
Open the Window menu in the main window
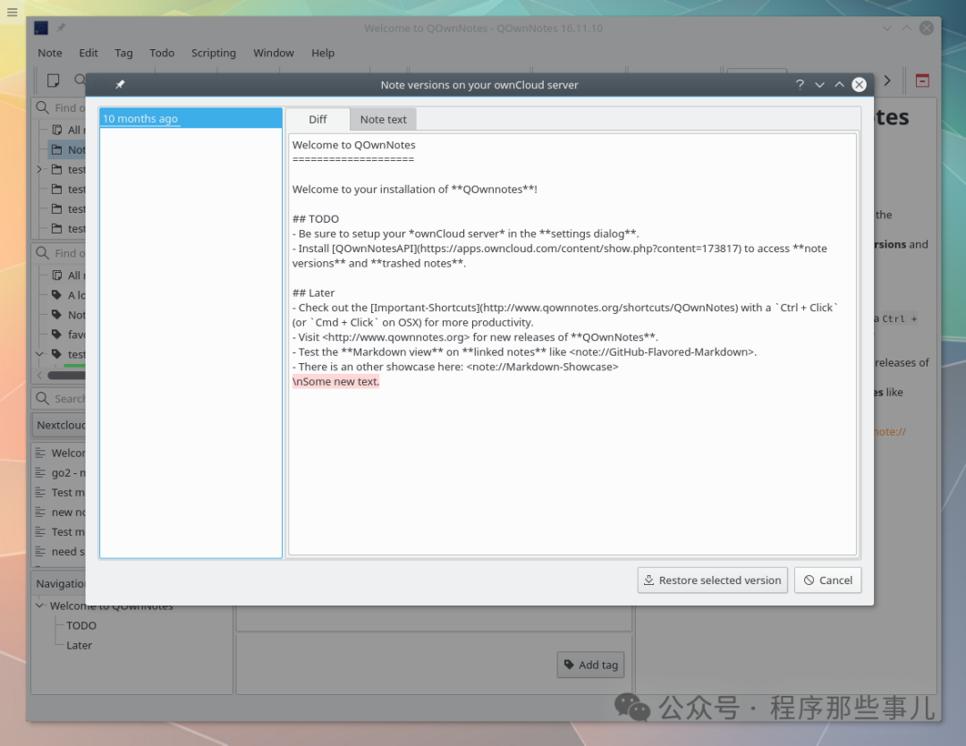point(274,53)
